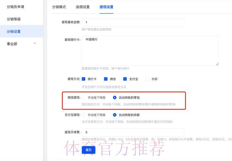Screen dimensions: 232x161
Task: Open 分销等级 in the sidebar
Action: pos(14,19)
